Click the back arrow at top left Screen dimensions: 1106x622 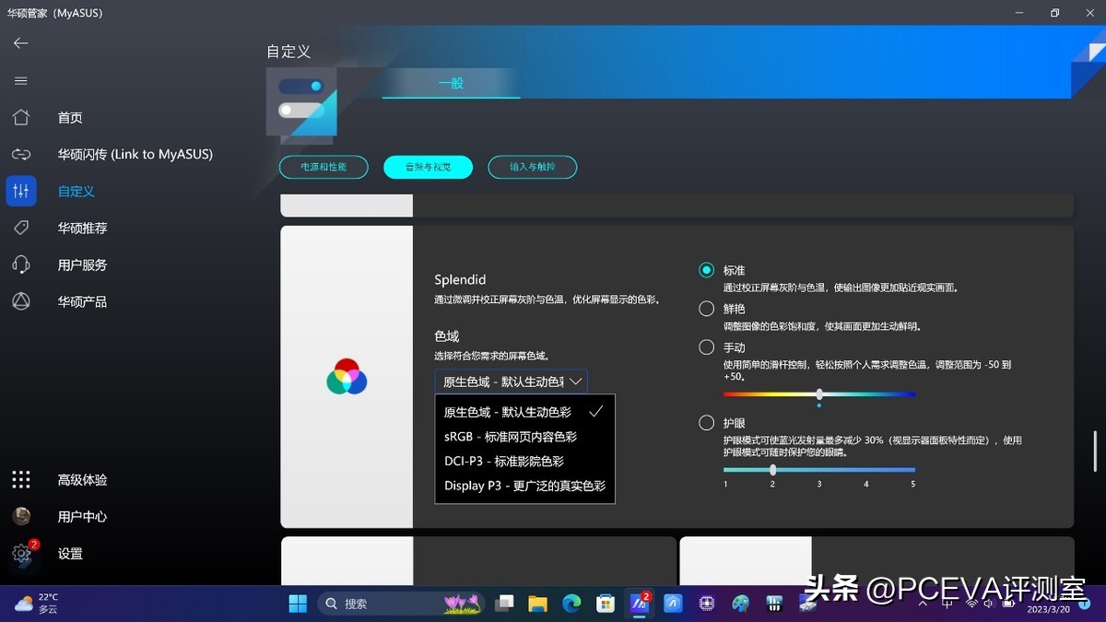[20, 42]
